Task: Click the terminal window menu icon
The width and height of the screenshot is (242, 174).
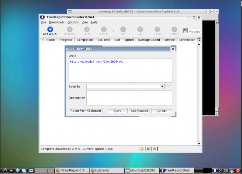Action: tap(70, 11)
